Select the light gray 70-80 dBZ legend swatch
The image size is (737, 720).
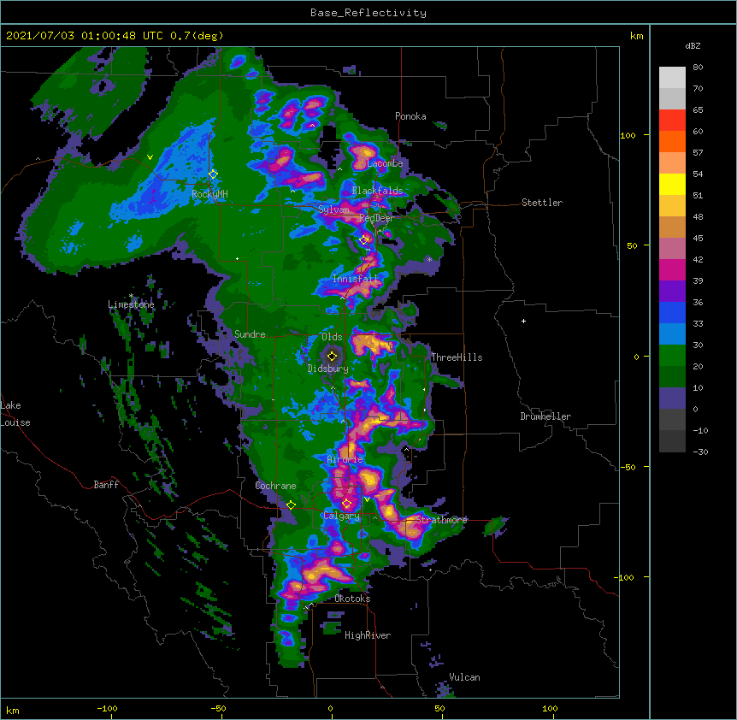click(x=672, y=78)
